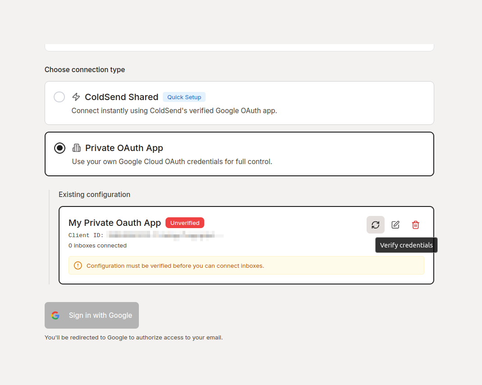Select the Private OAuth App radio button
Viewport: 482px width, 385px height.
pos(60,148)
